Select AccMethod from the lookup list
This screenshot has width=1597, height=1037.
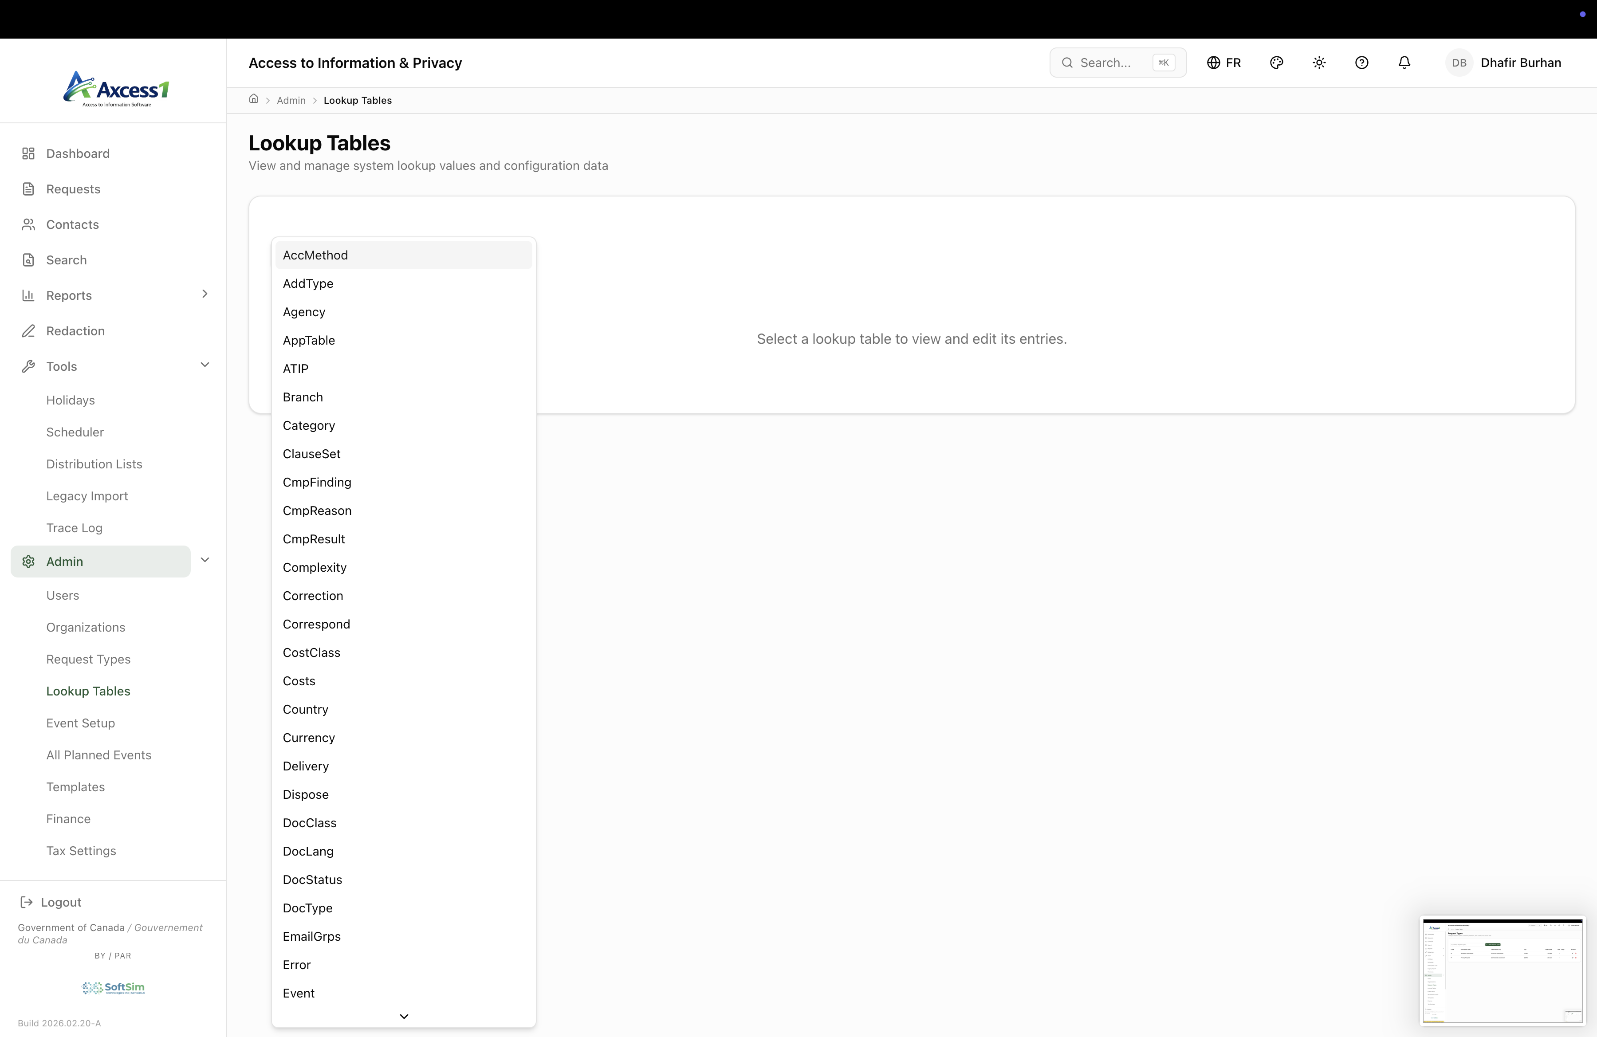pyautogui.click(x=315, y=255)
